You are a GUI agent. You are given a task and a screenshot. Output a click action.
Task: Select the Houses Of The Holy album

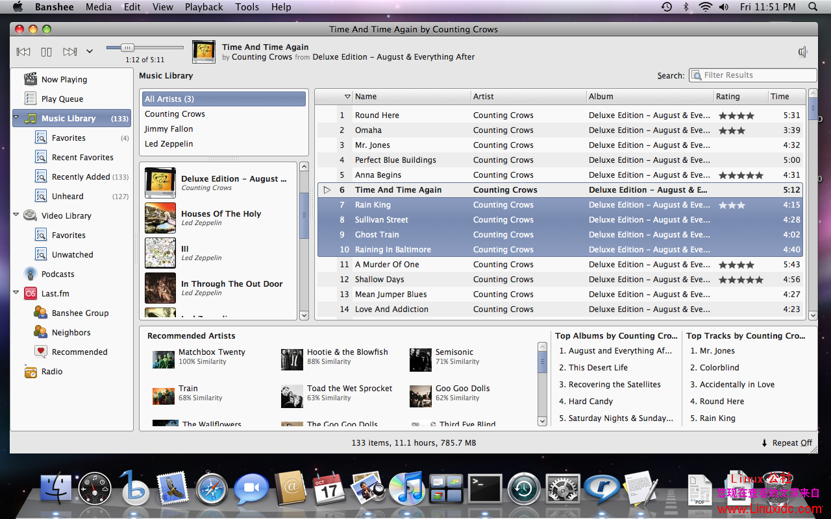pyautogui.click(x=219, y=218)
